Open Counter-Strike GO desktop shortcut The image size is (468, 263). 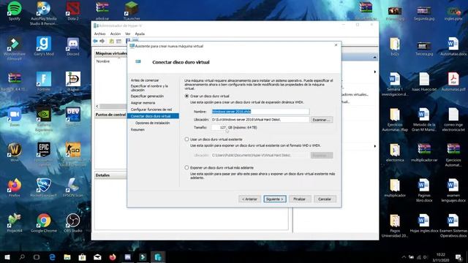coord(73,154)
